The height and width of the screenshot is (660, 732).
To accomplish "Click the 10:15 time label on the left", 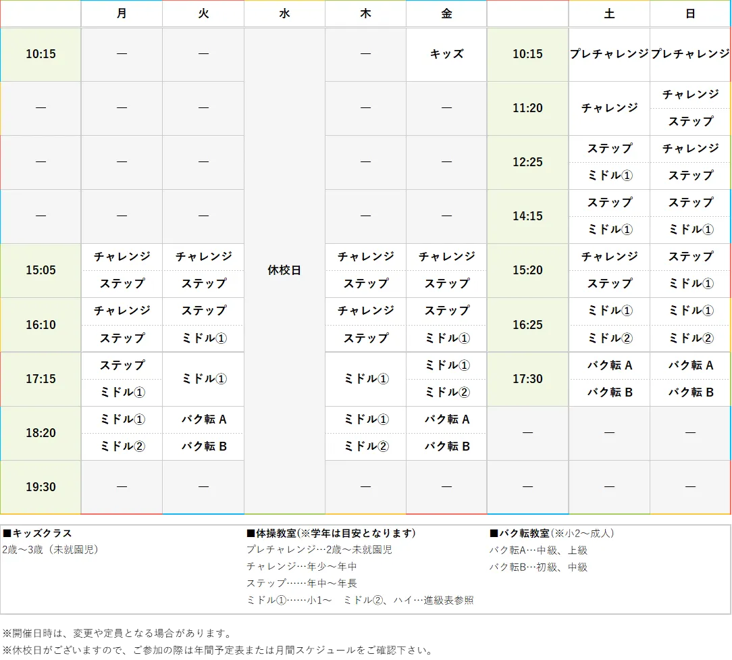I will [40, 54].
